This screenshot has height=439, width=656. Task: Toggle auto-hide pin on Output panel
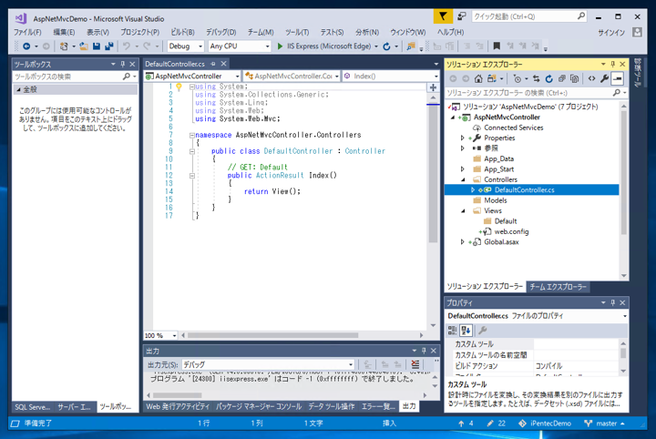tap(424, 351)
